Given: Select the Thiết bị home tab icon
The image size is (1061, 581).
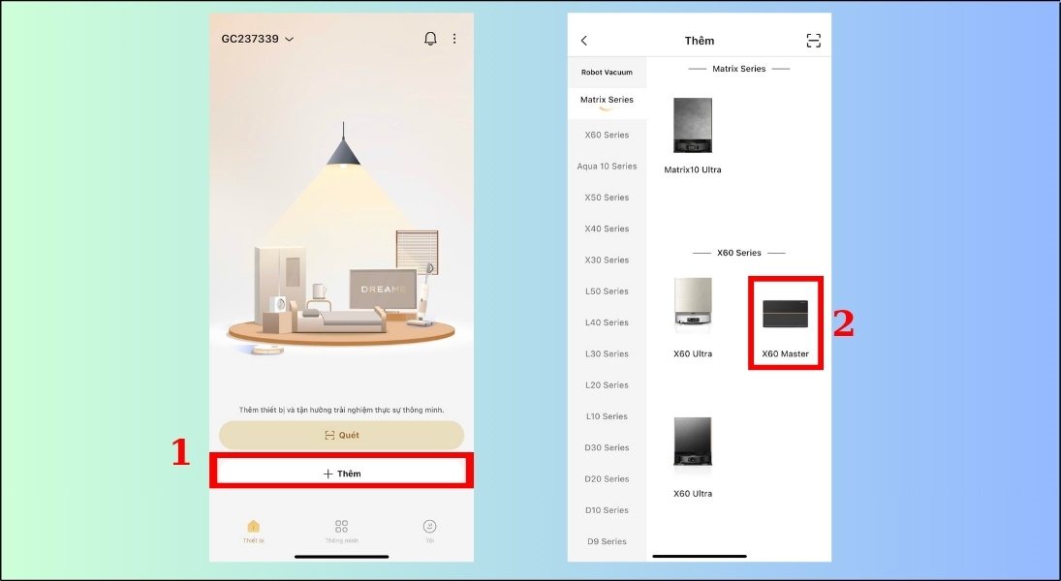Looking at the screenshot, I should 254,528.
